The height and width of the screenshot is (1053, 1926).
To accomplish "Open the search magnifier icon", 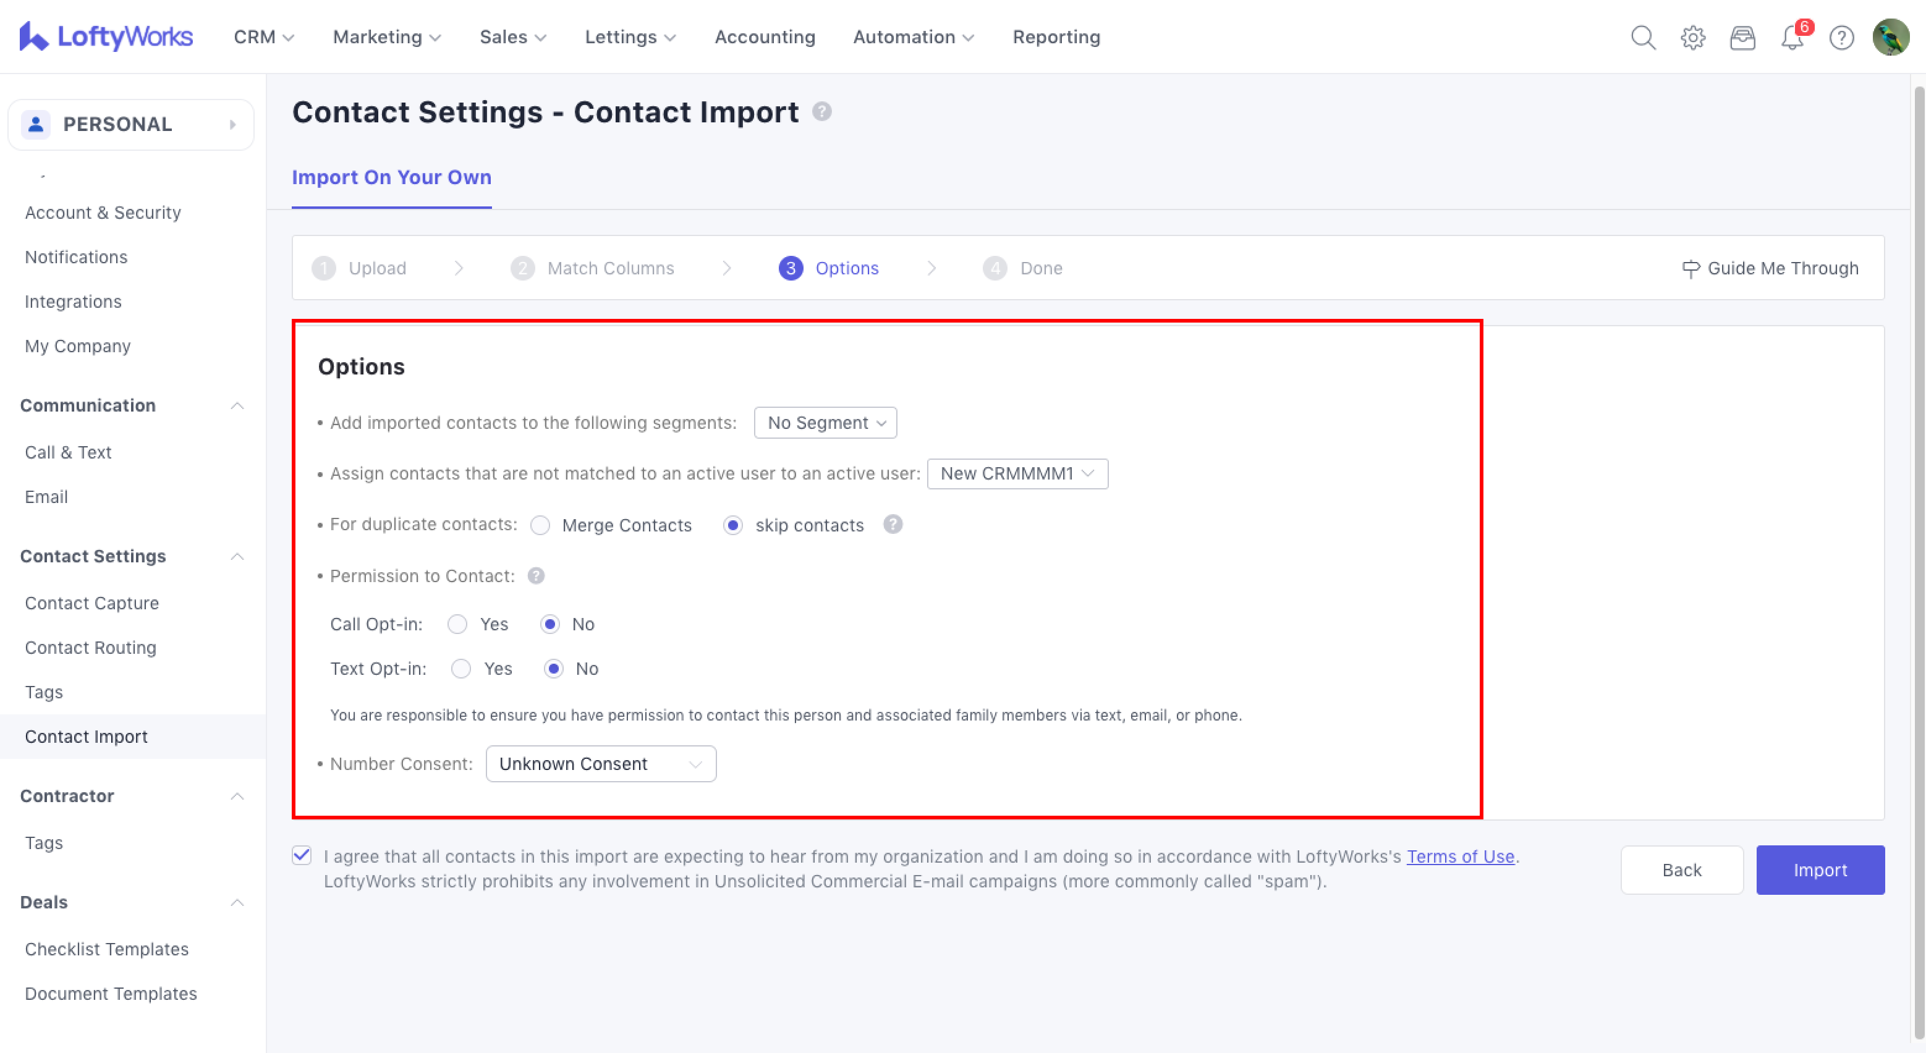I will point(1643,37).
